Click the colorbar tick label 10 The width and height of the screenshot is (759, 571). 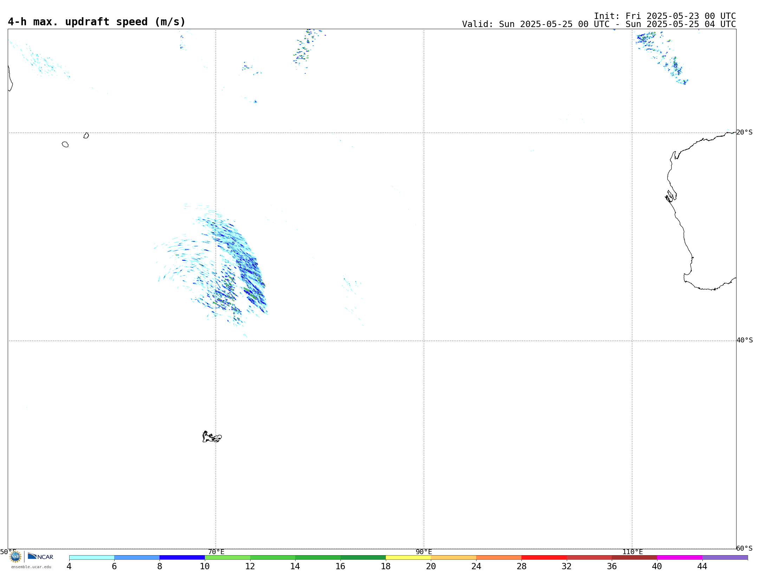pyautogui.click(x=205, y=566)
